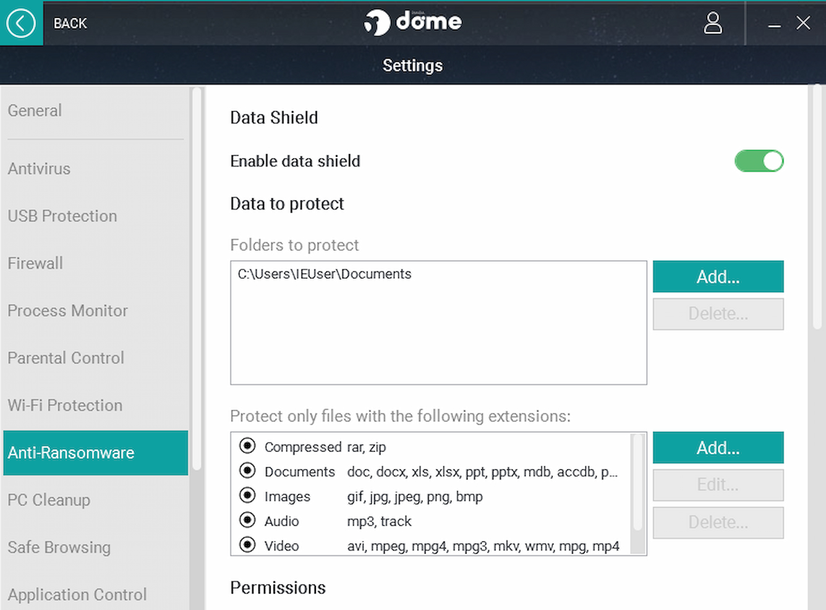Viewport: 826px width, 610px height.
Task: Open the General settings section
Action: point(35,111)
